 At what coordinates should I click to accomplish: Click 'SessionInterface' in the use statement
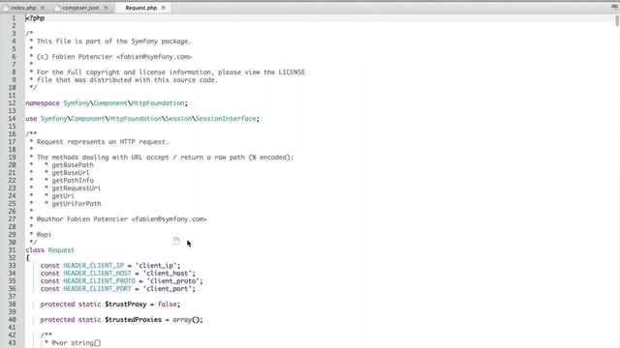pyautogui.click(x=226, y=118)
